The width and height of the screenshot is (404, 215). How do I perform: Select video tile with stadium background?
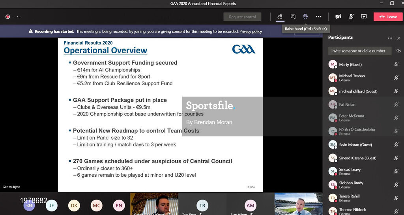coord(298,204)
